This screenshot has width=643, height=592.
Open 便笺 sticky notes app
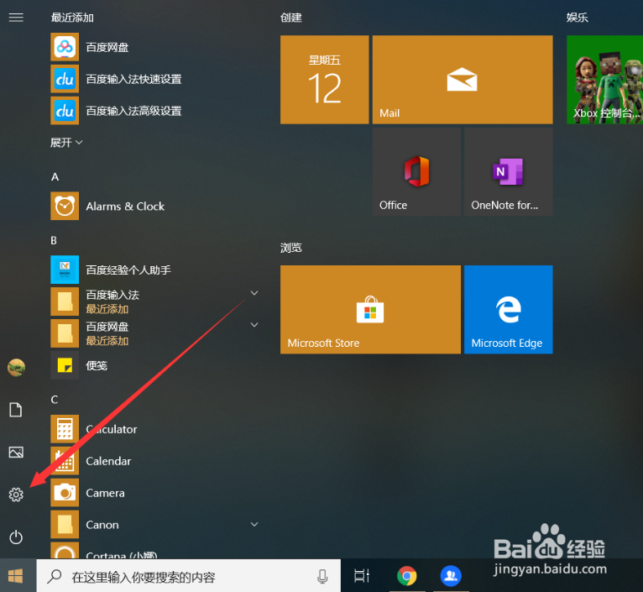click(x=156, y=365)
